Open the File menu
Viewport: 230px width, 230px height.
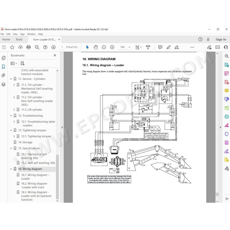[x=2, y=34]
